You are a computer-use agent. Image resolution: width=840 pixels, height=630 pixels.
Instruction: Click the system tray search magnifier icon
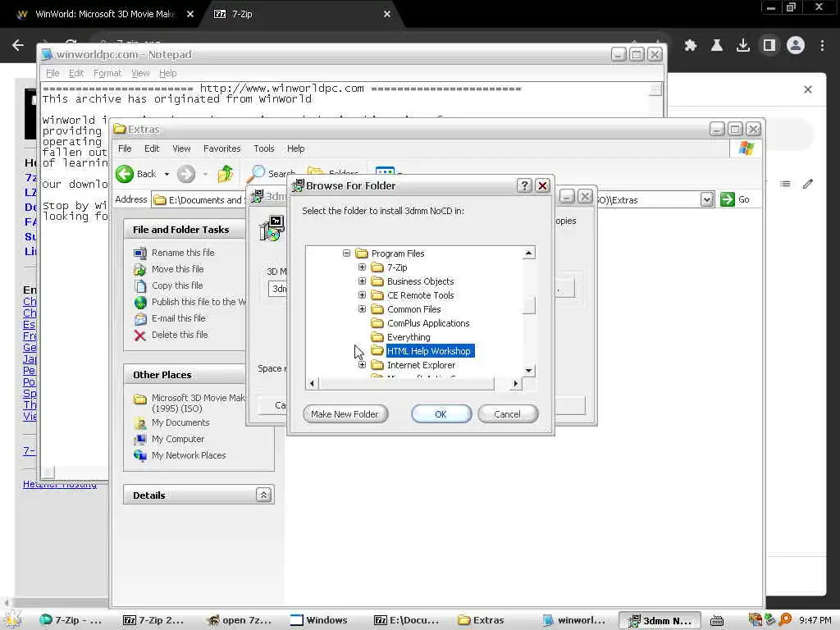coord(785,619)
